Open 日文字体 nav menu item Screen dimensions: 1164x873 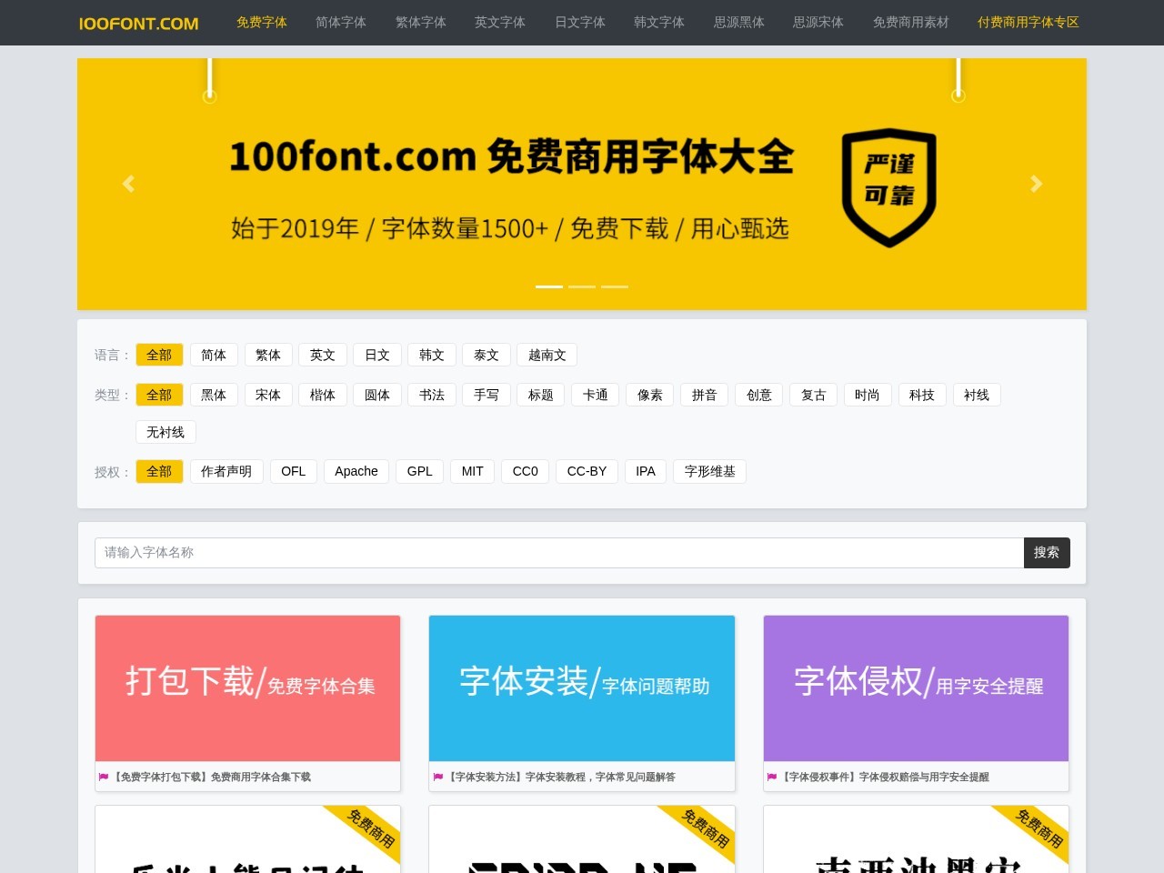(580, 22)
